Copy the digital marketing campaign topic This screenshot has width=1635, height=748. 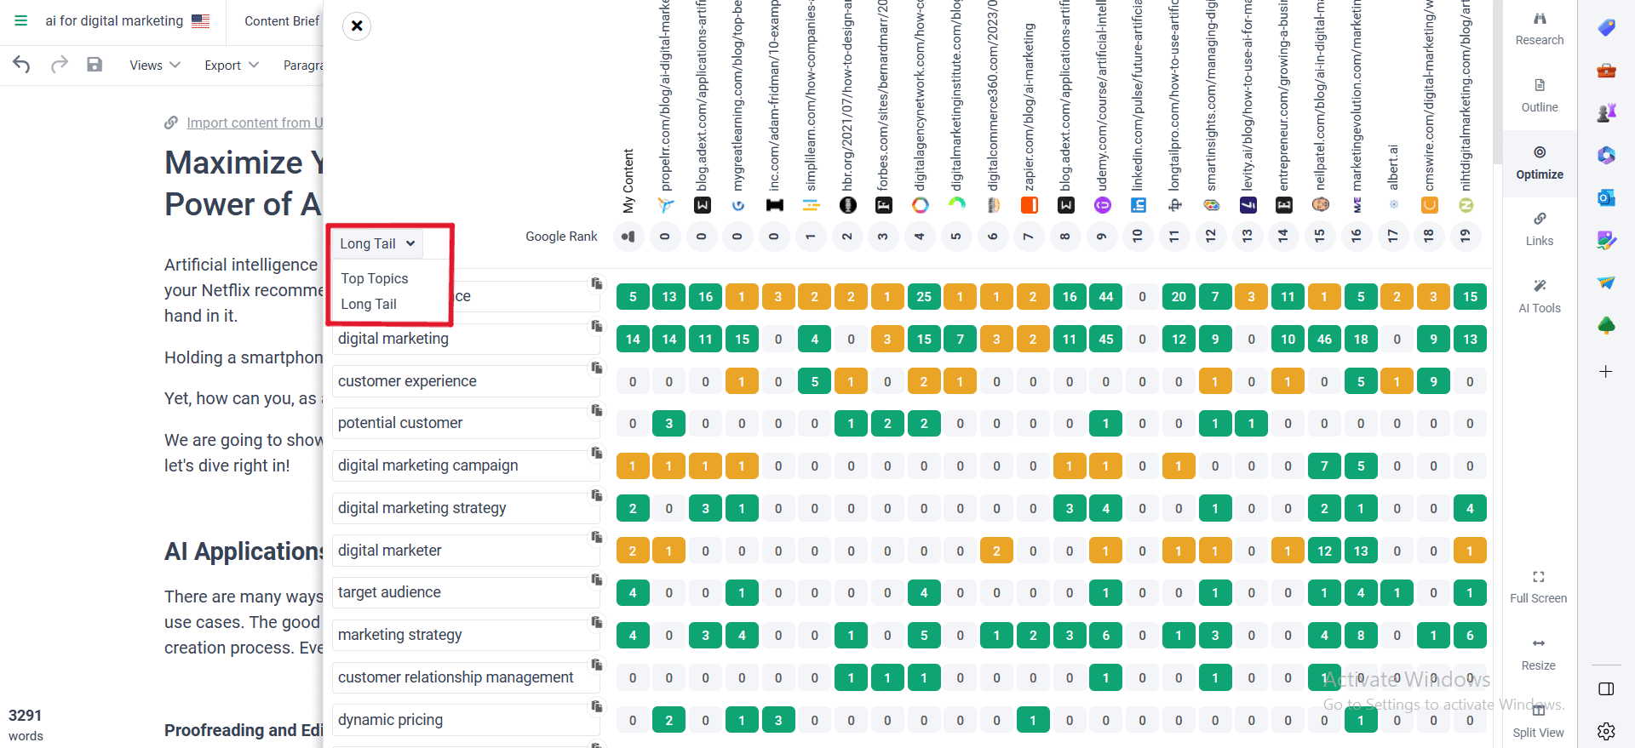click(x=597, y=453)
